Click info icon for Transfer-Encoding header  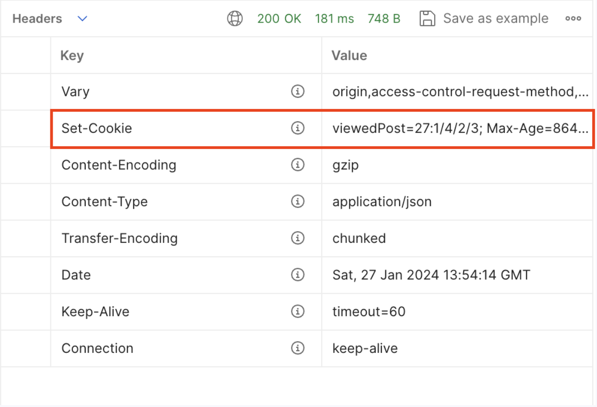tap(298, 238)
